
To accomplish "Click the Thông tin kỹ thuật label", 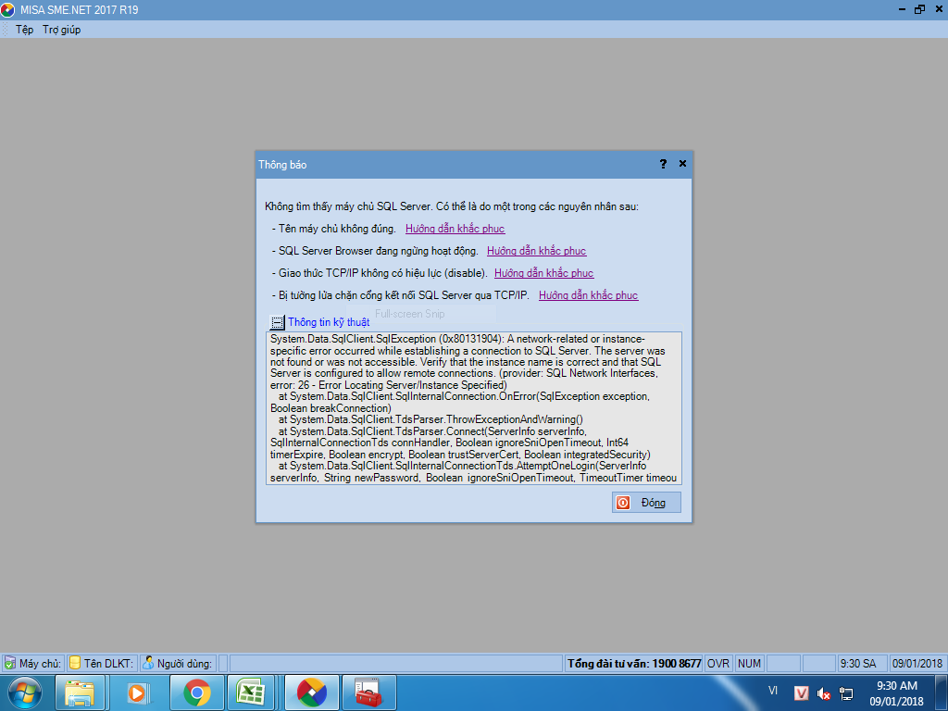I will coord(329,322).
